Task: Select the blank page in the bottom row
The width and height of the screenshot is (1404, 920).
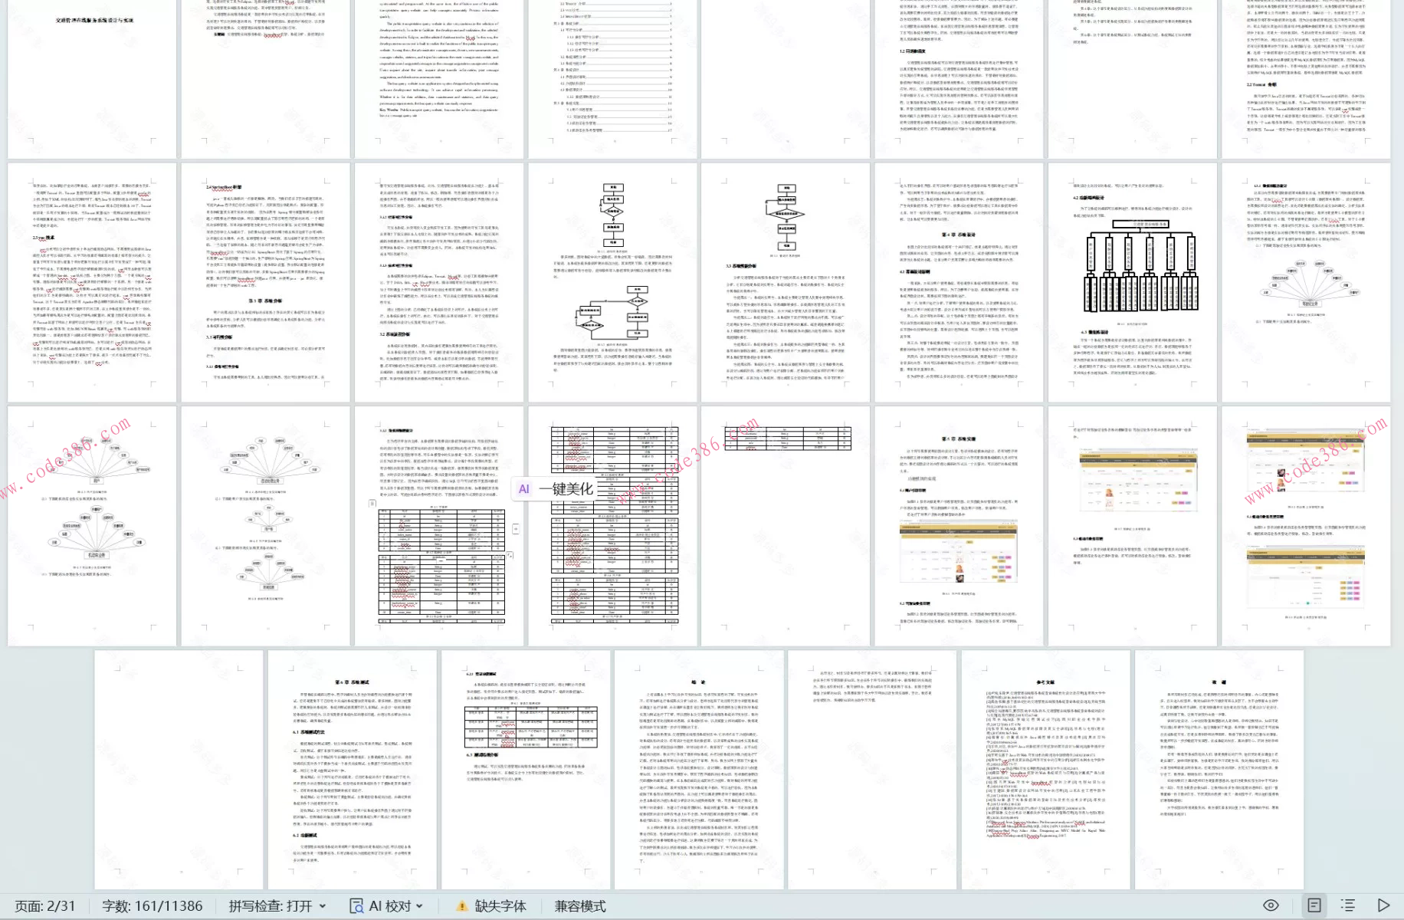Action: [179, 770]
